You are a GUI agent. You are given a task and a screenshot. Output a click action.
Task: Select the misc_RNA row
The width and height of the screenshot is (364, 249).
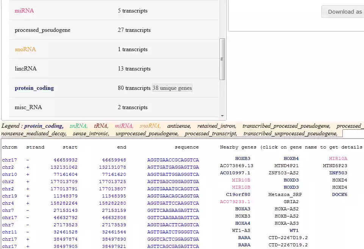click(x=114, y=107)
